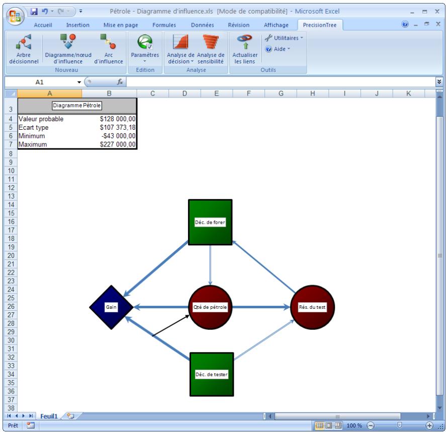Click the zoom slider handle
The width and height of the screenshot is (446, 432).
click(x=400, y=425)
